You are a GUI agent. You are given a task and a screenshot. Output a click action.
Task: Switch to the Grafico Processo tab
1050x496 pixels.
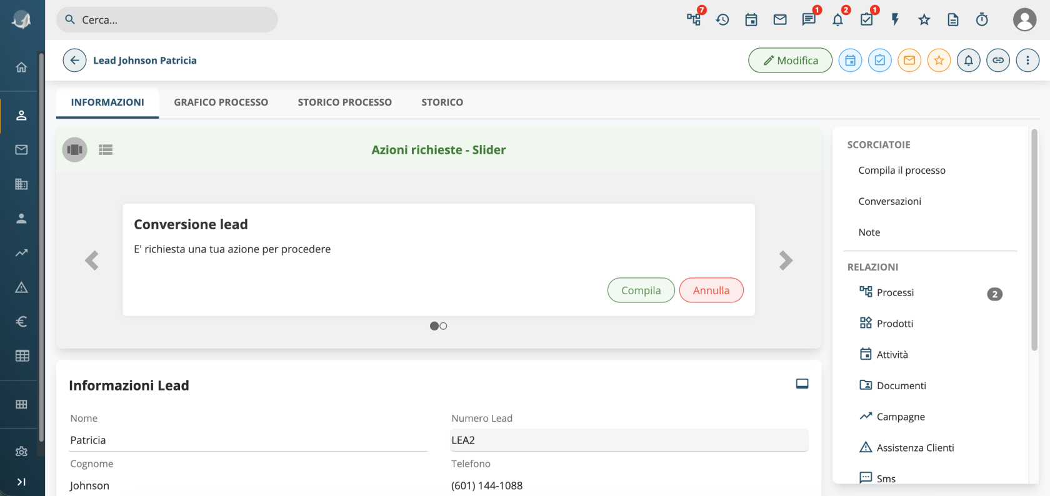221,102
